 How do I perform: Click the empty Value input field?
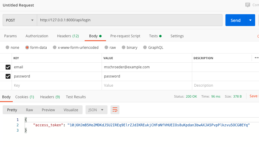(x=147, y=85)
